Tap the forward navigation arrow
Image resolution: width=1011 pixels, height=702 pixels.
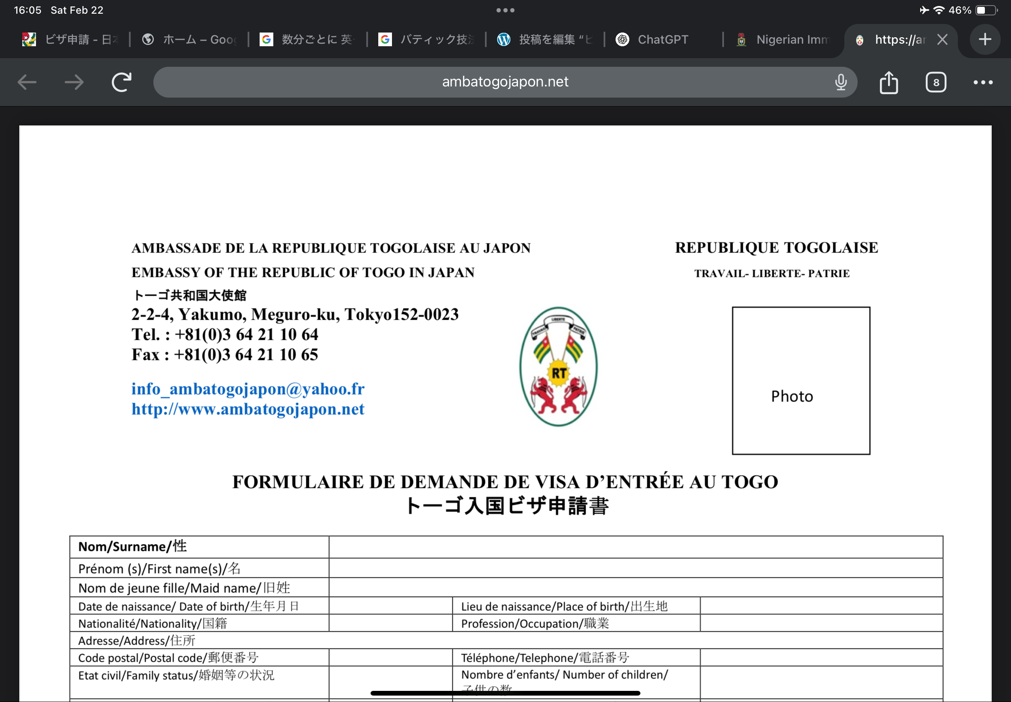click(x=74, y=82)
